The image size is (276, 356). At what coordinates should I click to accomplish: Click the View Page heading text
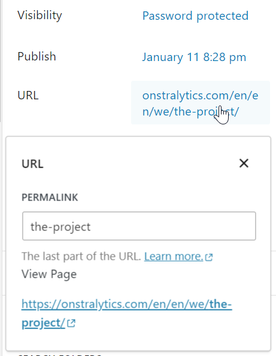tap(49, 274)
